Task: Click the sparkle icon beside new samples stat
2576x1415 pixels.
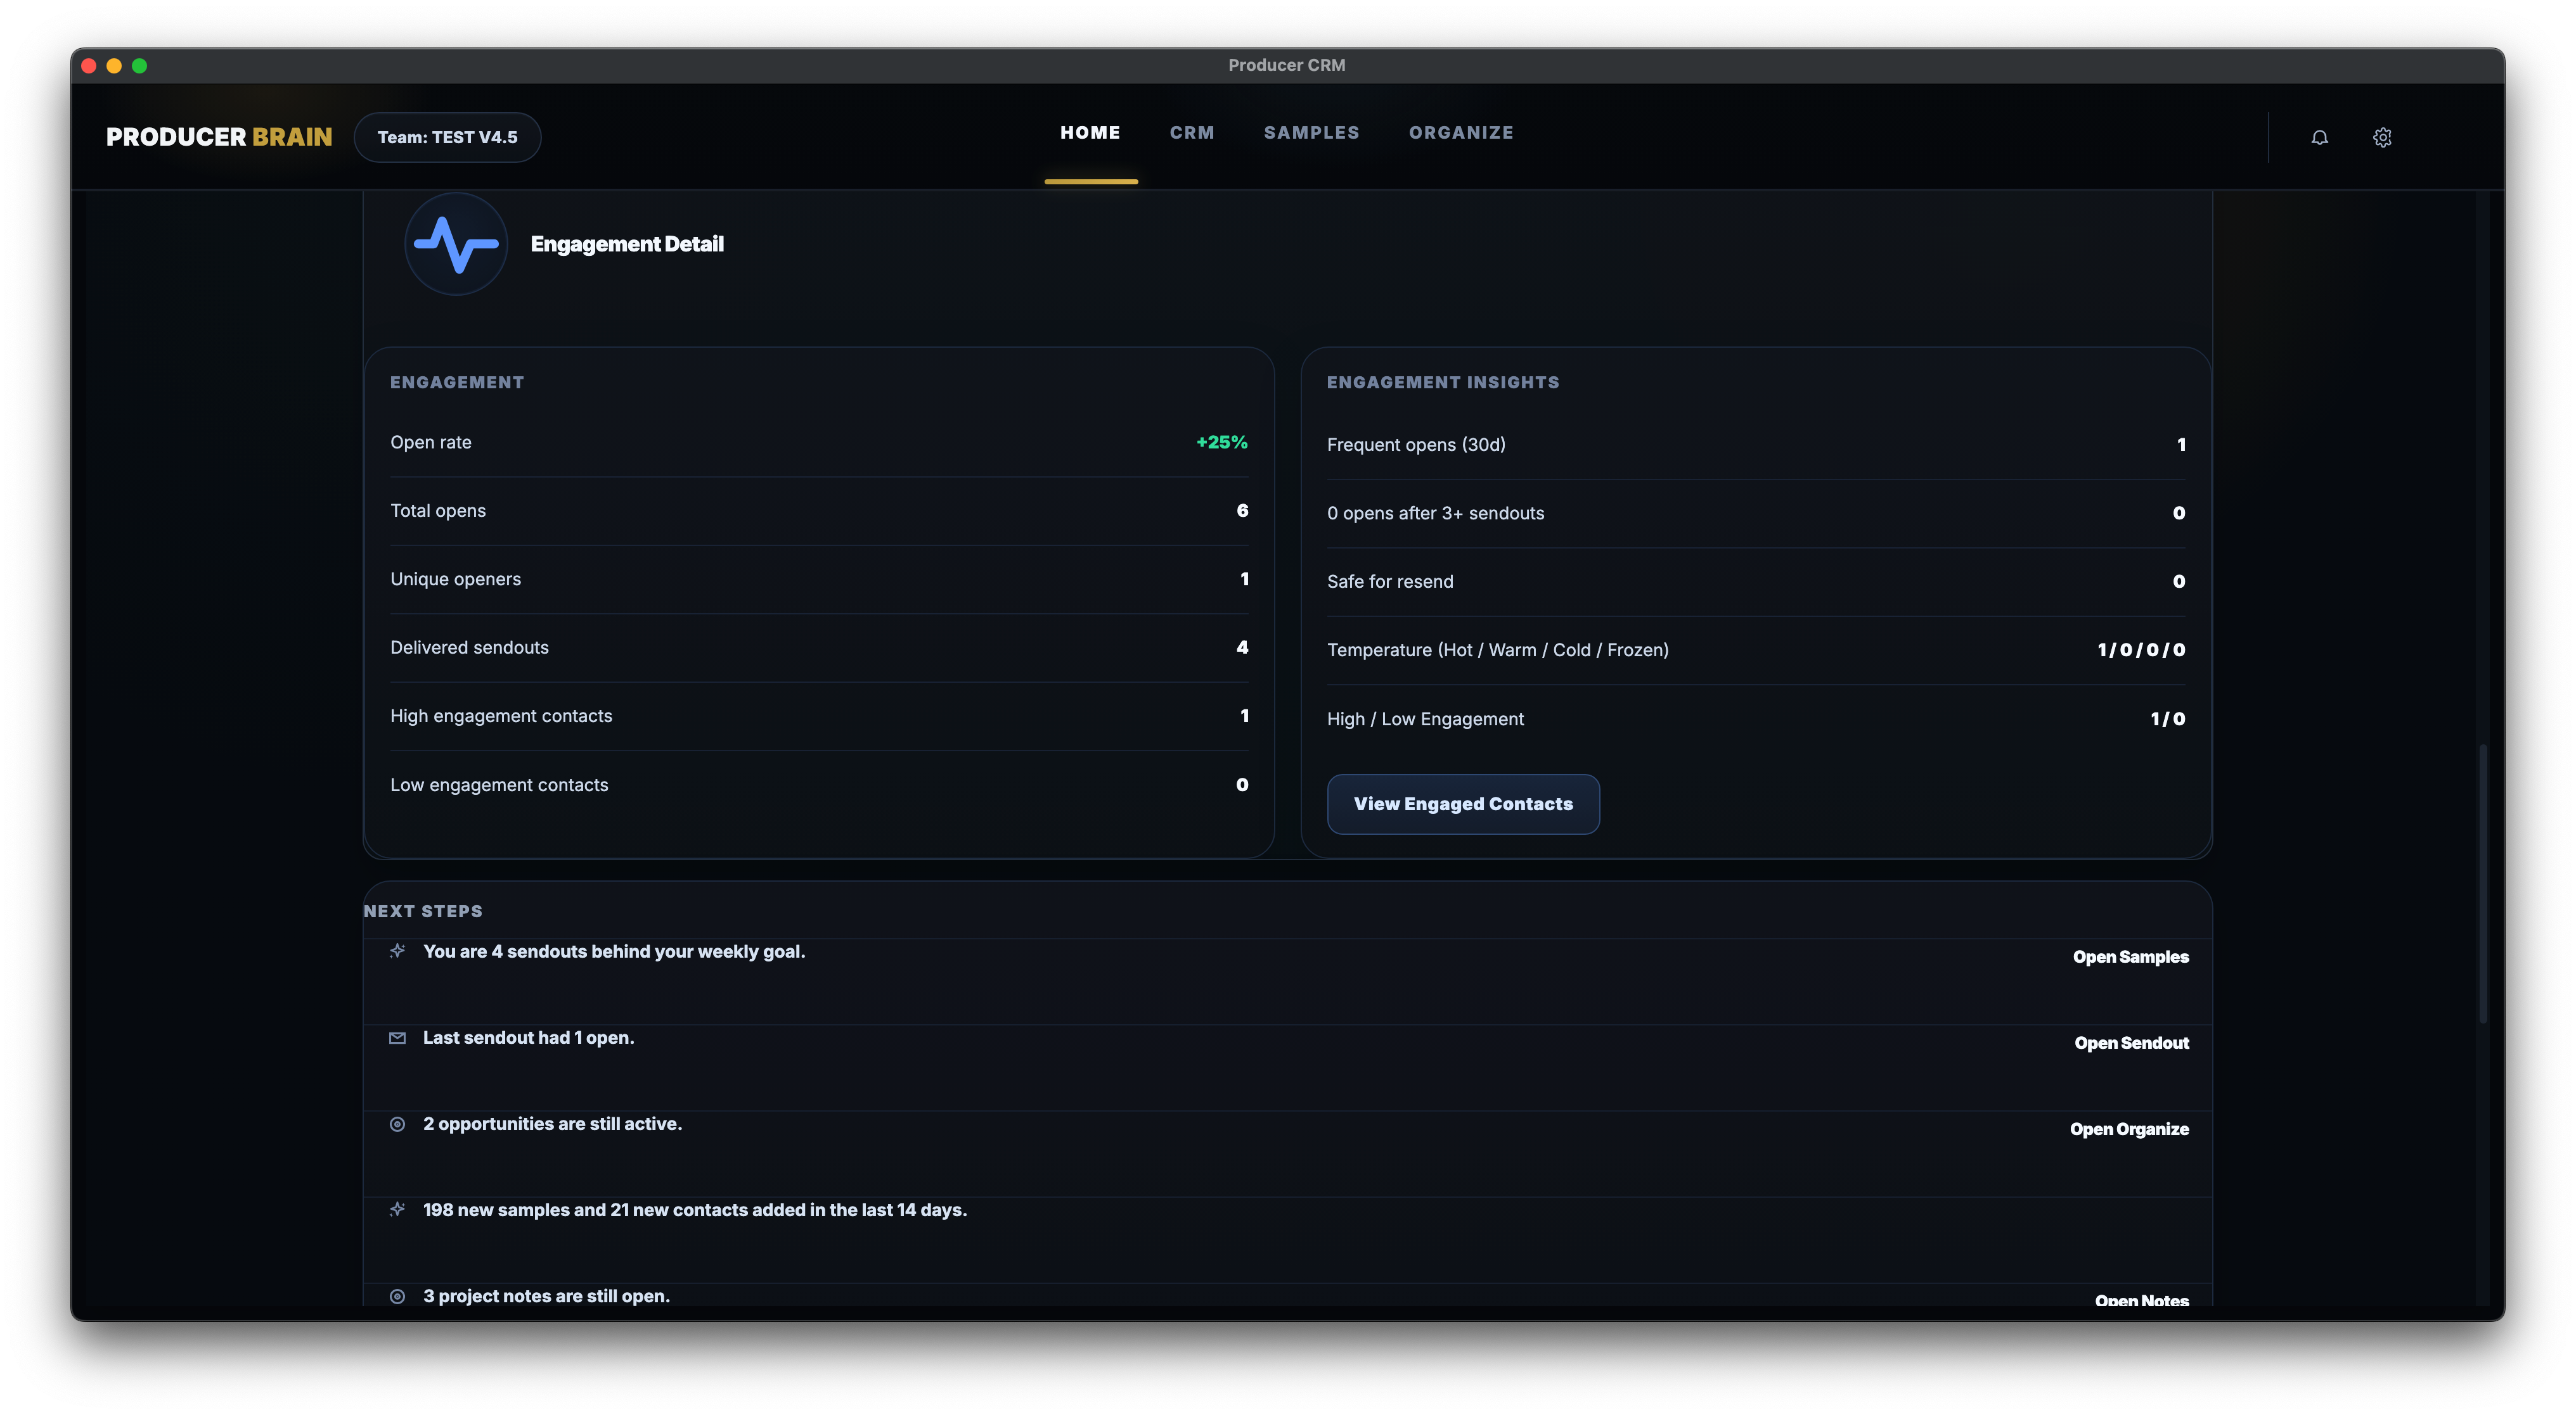Action: tap(397, 1209)
